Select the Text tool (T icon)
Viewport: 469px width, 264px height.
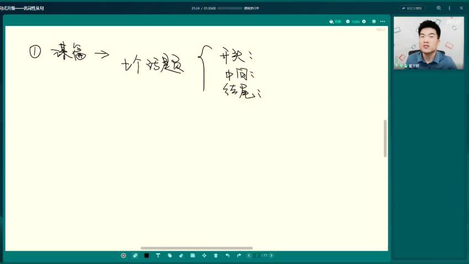pyautogui.click(x=158, y=256)
